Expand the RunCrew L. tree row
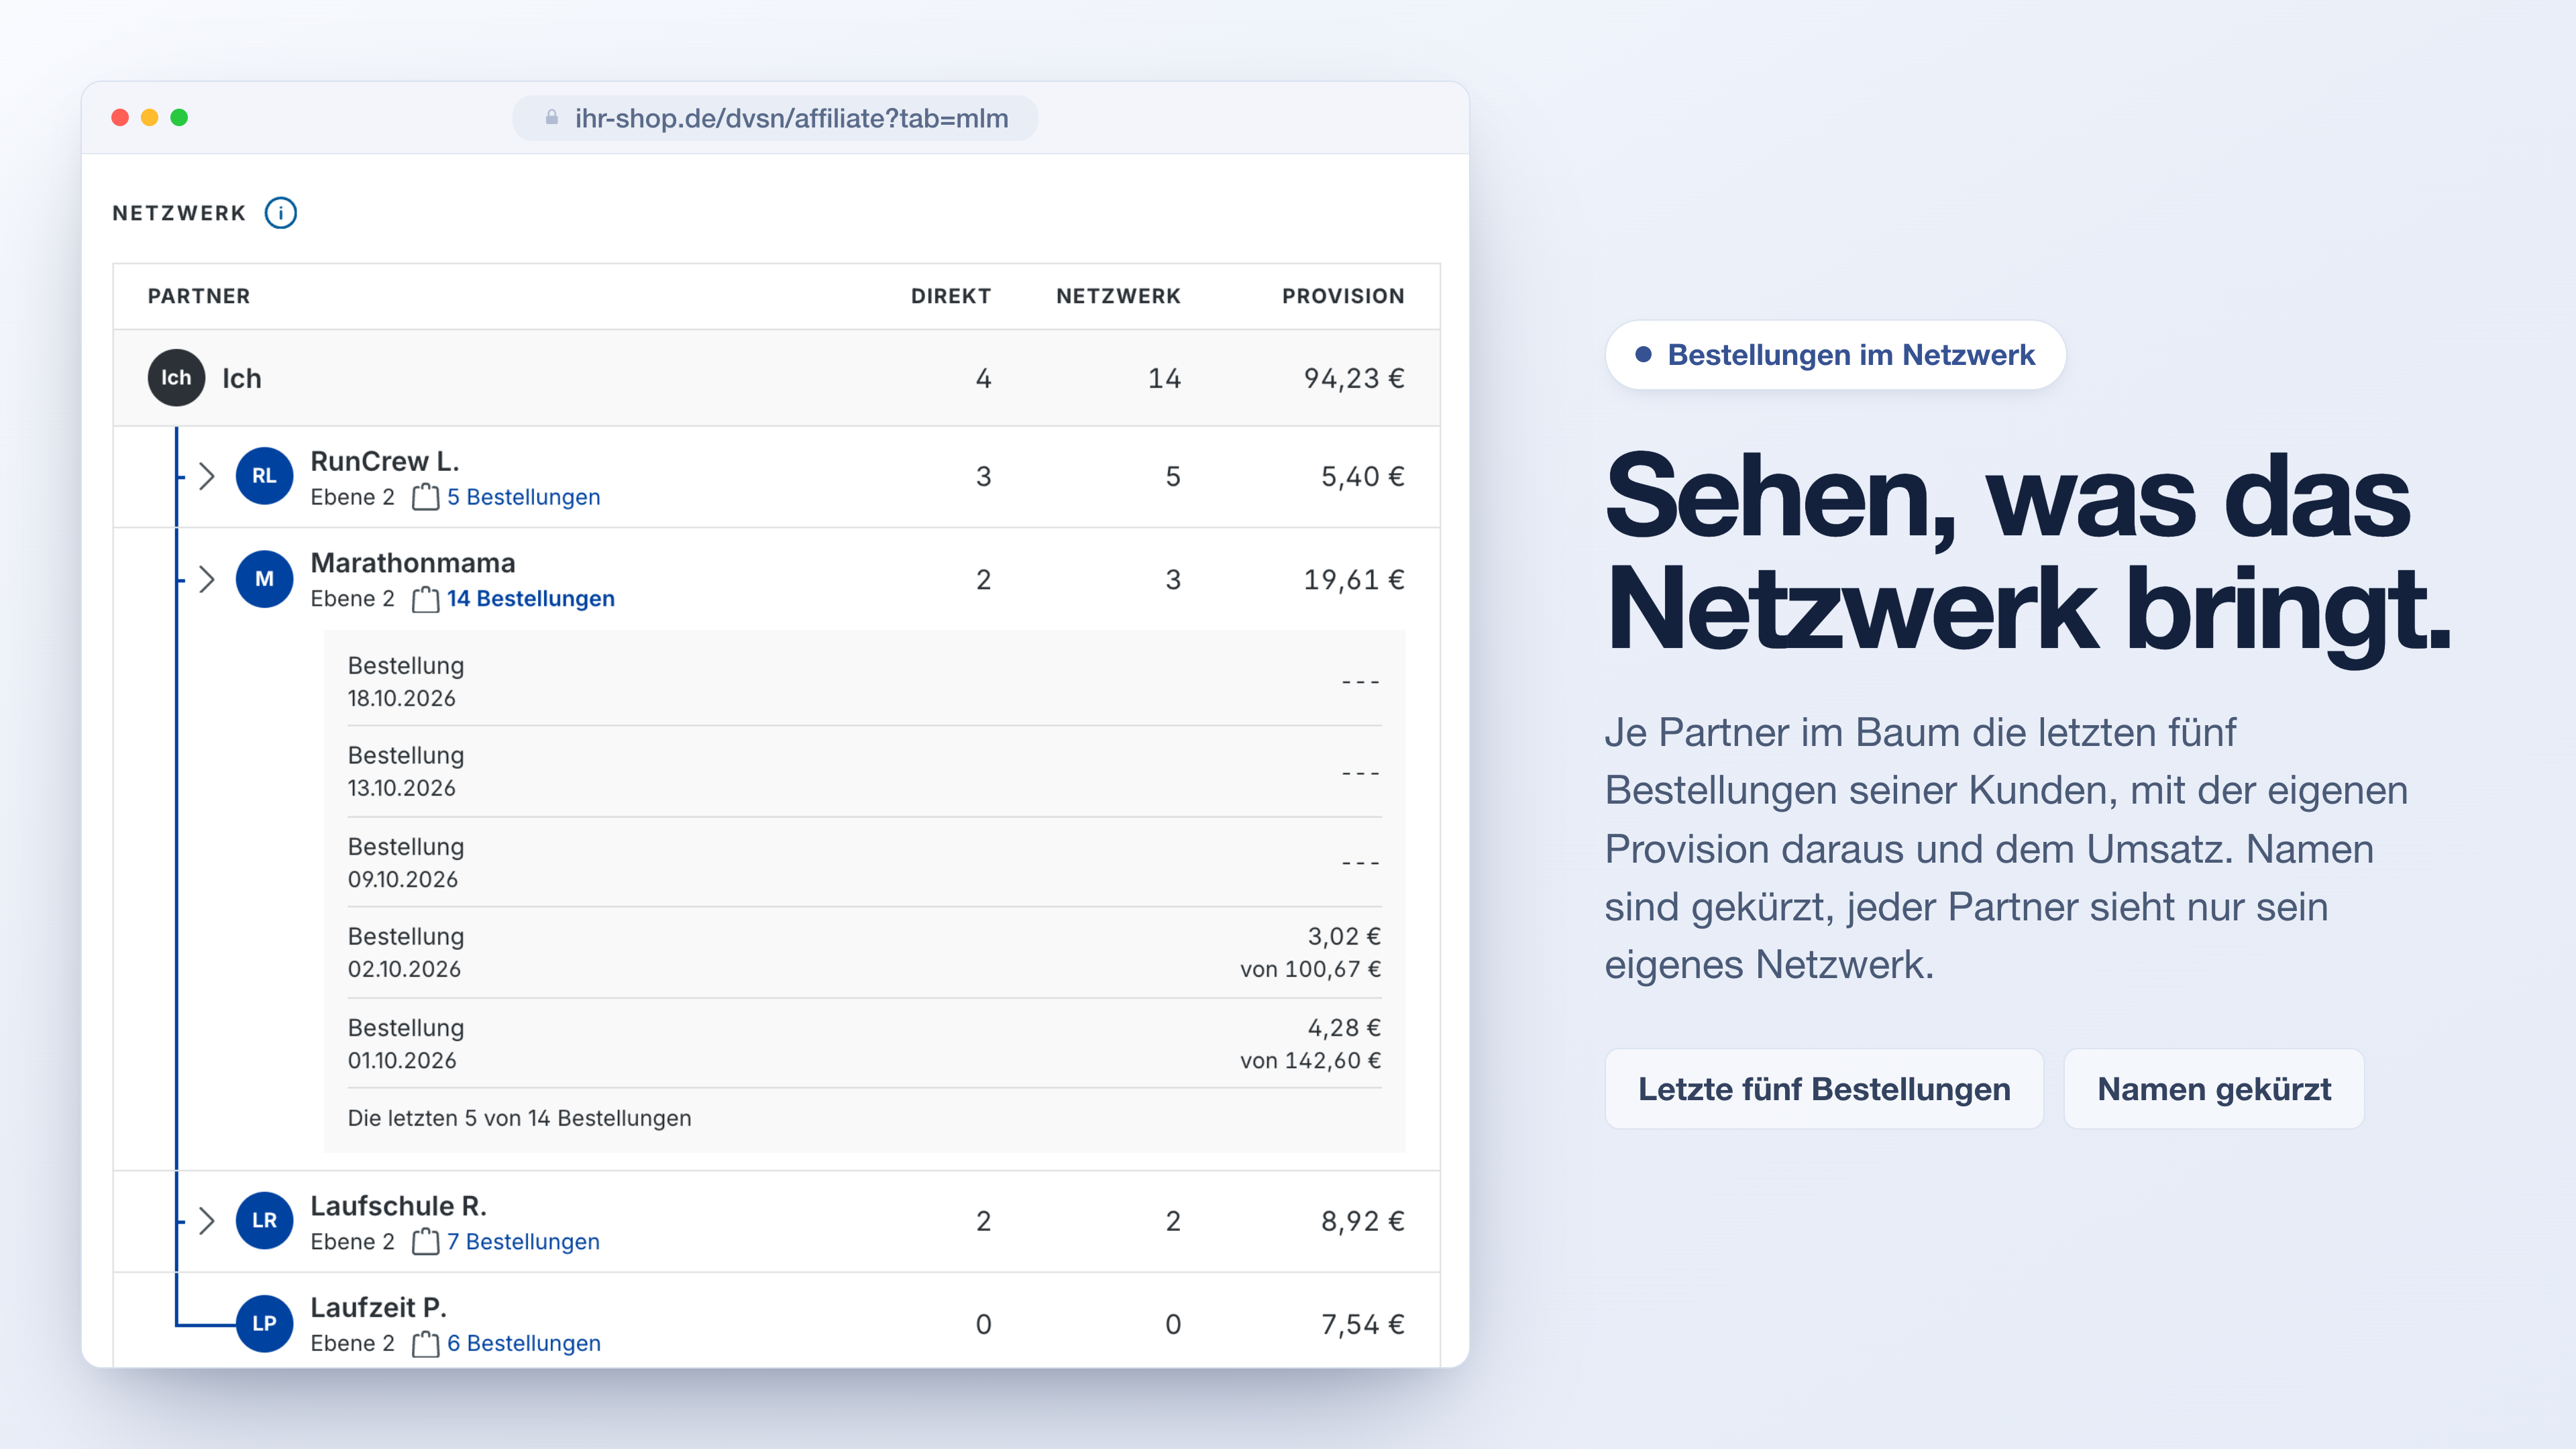 tap(207, 476)
